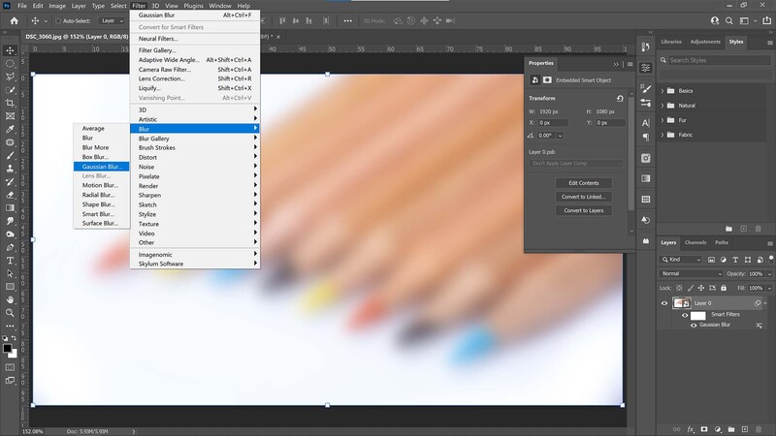The width and height of the screenshot is (776, 436).
Task: Select the Gradient tool
Action: (x=10, y=207)
